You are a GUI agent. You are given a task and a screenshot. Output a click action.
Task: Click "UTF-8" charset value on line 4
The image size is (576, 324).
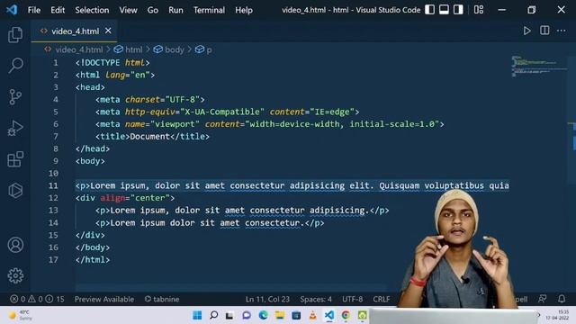(182, 100)
